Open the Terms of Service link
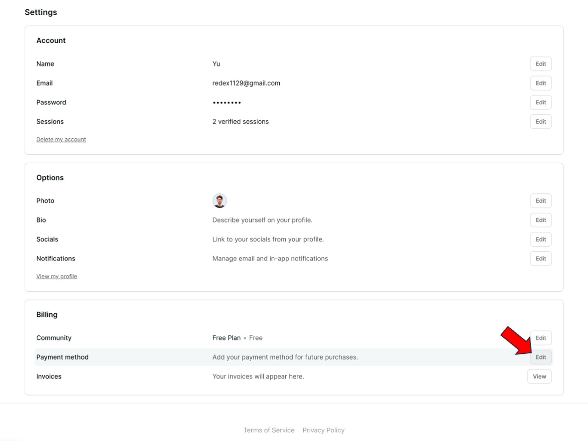 click(269, 430)
